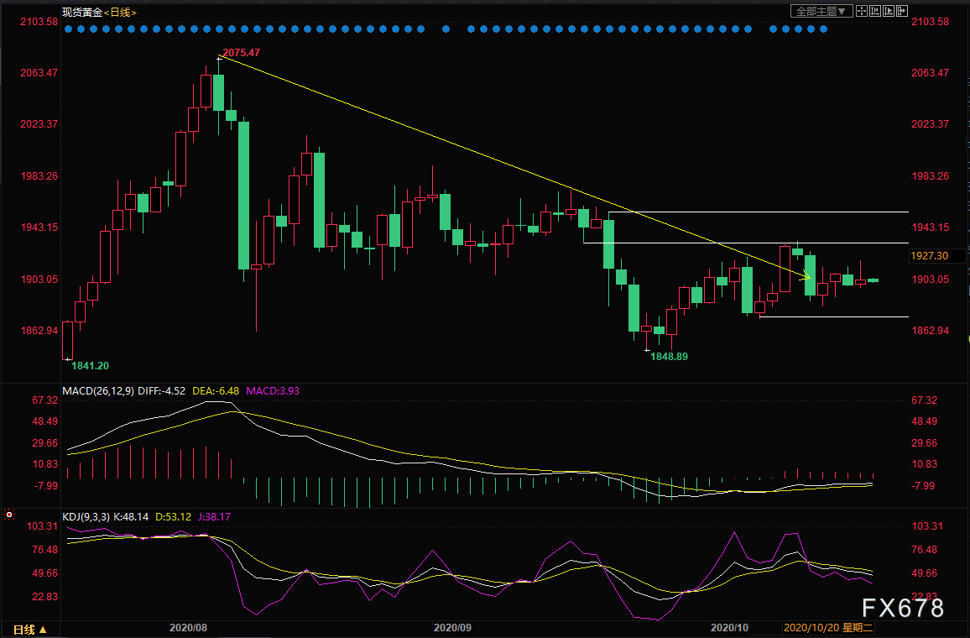Click the J:38.17 value
This screenshot has height=638, width=970.
pos(214,517)
